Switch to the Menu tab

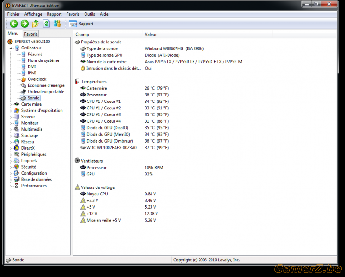click(13, 33)
